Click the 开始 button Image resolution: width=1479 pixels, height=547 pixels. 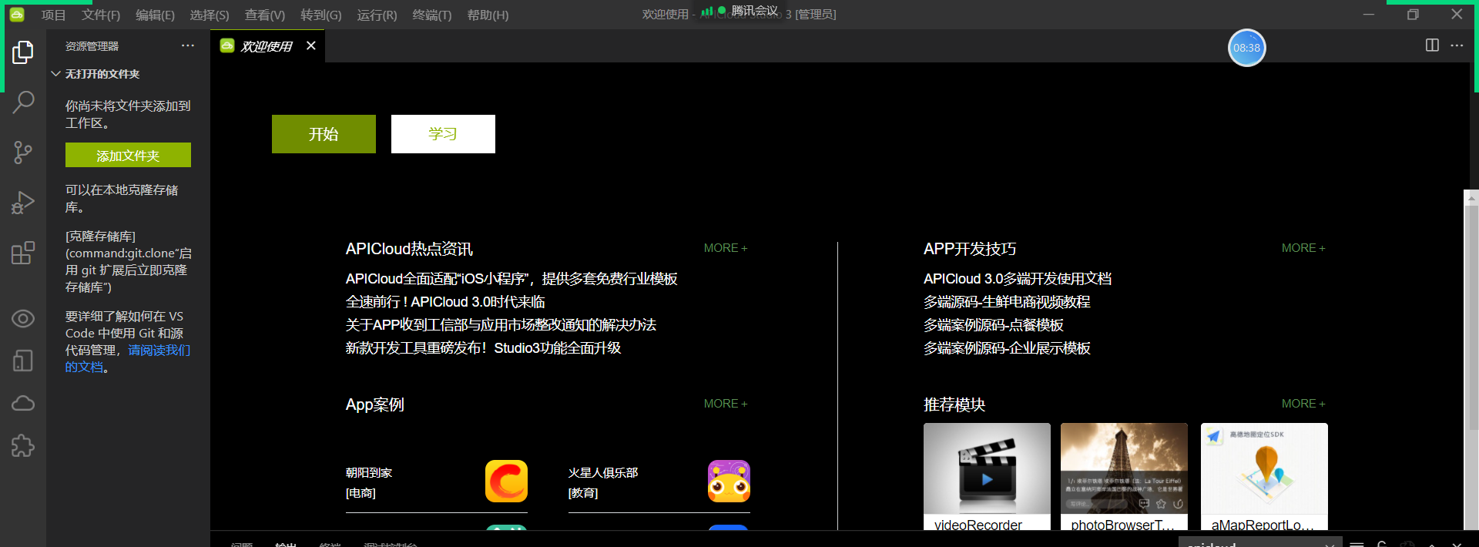(324, 134)
